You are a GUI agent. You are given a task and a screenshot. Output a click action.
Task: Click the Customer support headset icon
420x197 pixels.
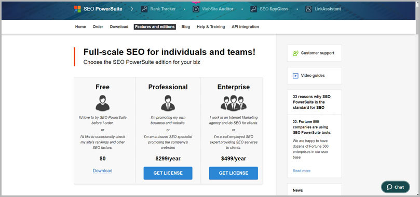(295, 53)
